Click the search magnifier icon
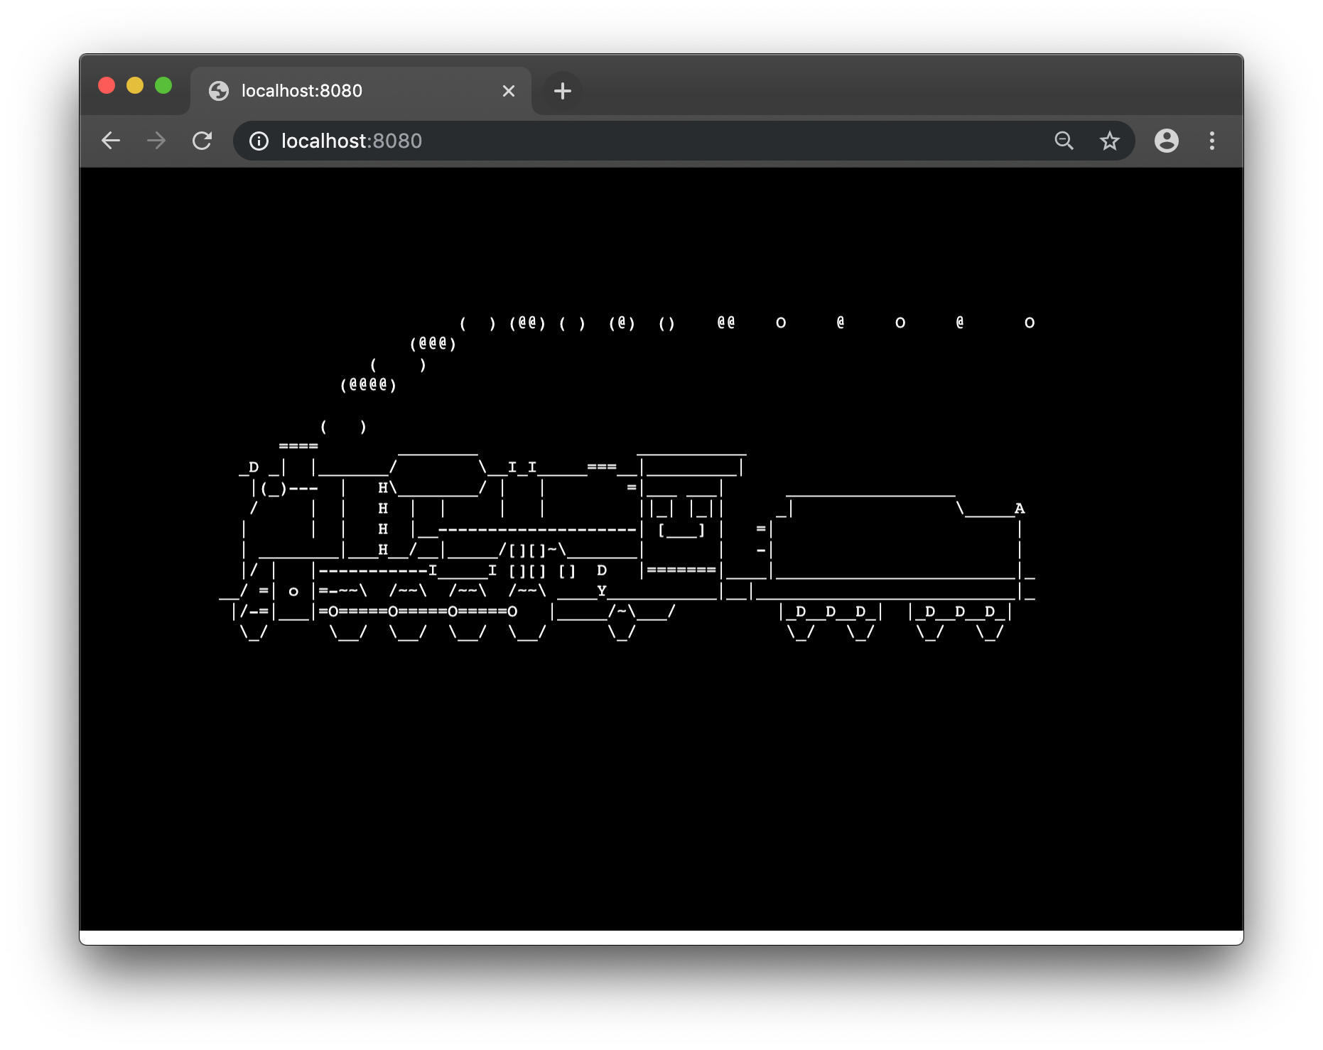1323x1050 pixels. [1064, 141]
